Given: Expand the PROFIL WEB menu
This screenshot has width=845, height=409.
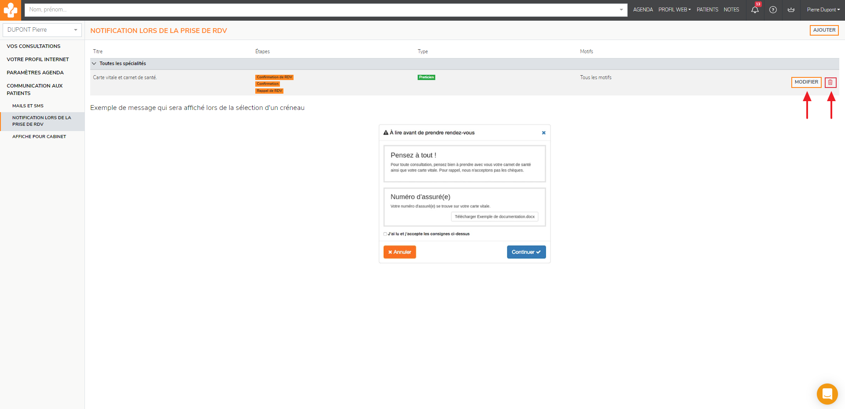Looking at the screenshot, I should click(x=674, y=10).
